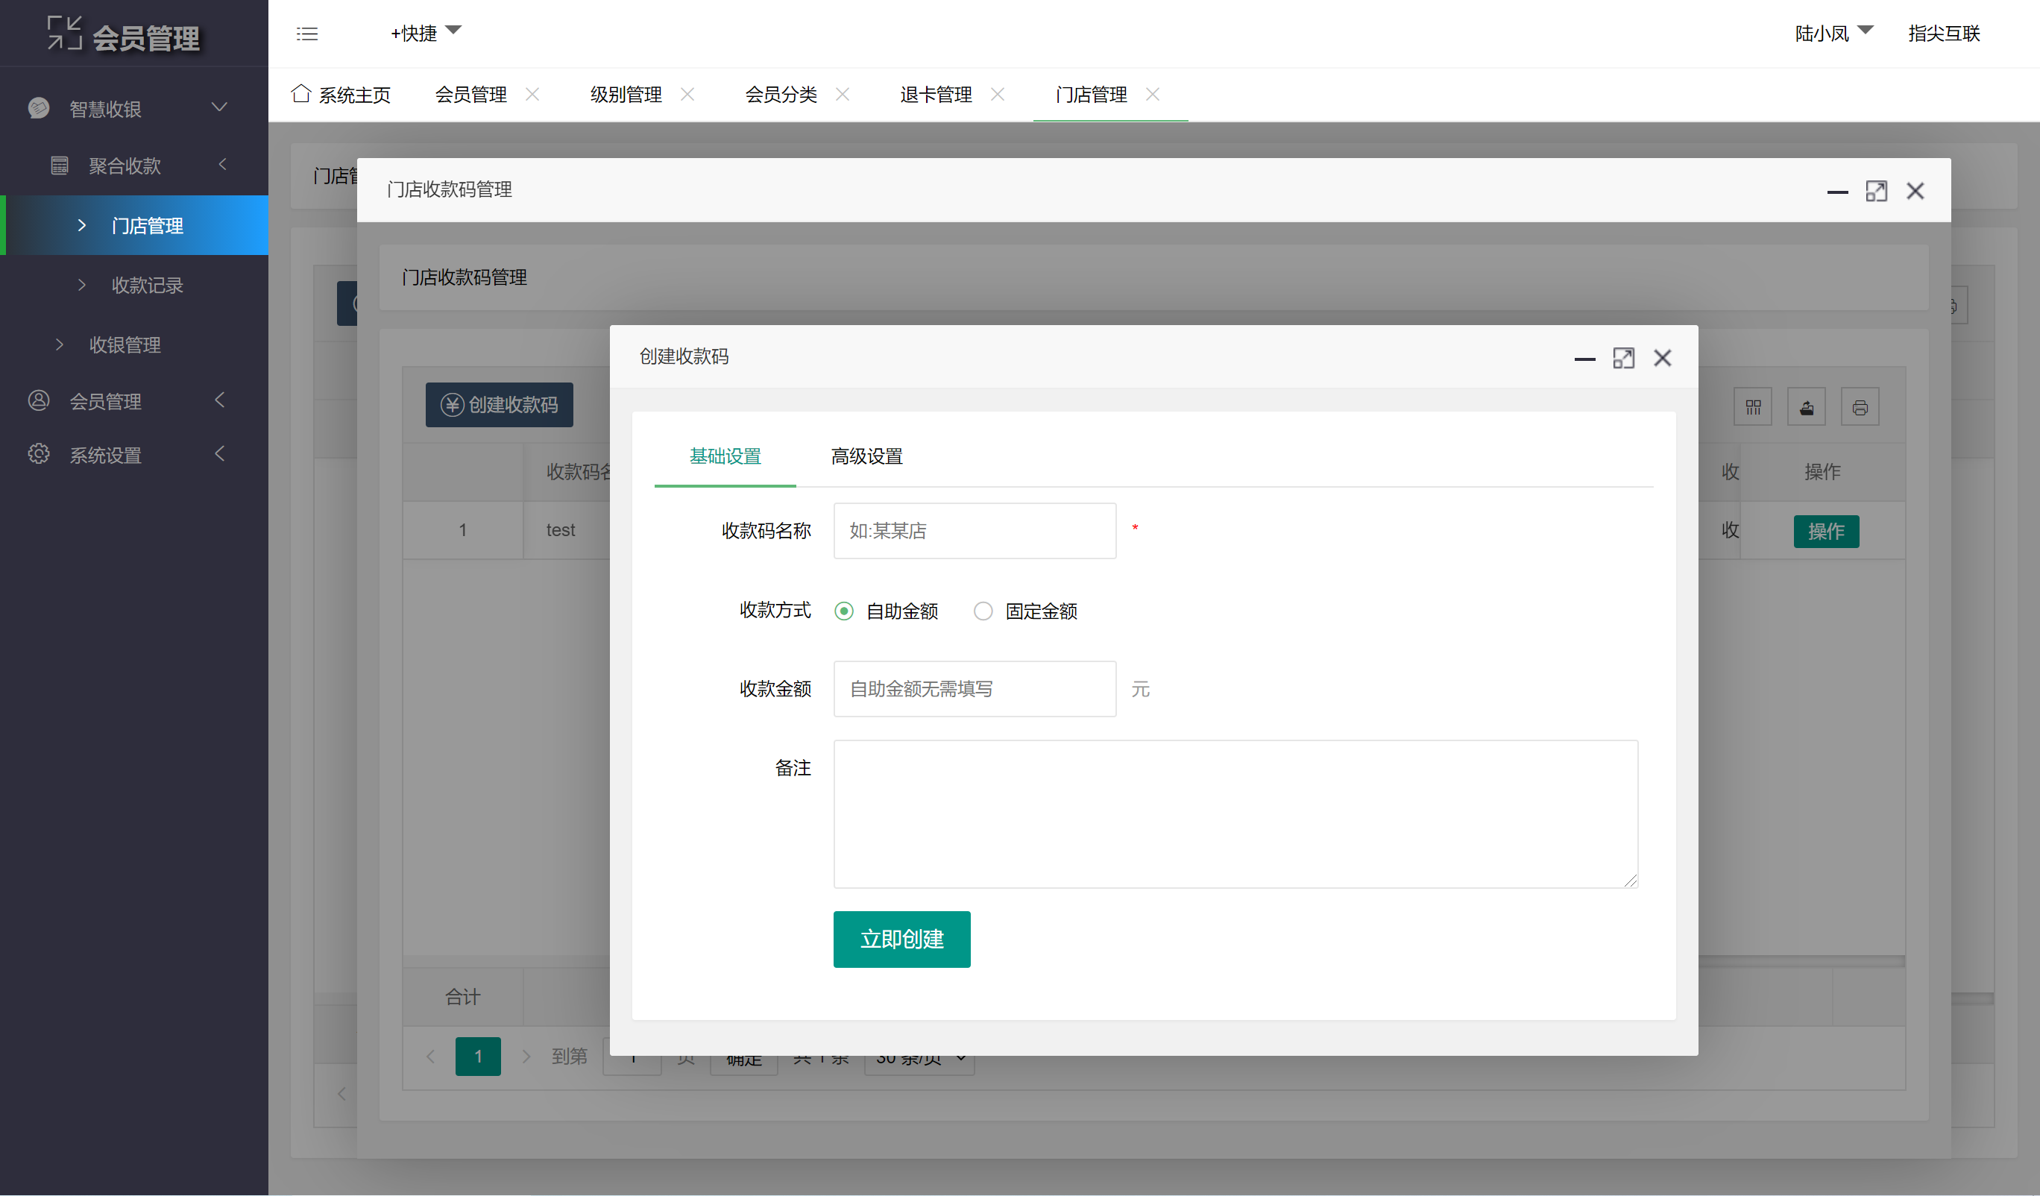The height and width of the screenshot is (1196, 2040).
Task: Minimize the 门店收款码管理 window
Action: click(x=1836, y=191)
